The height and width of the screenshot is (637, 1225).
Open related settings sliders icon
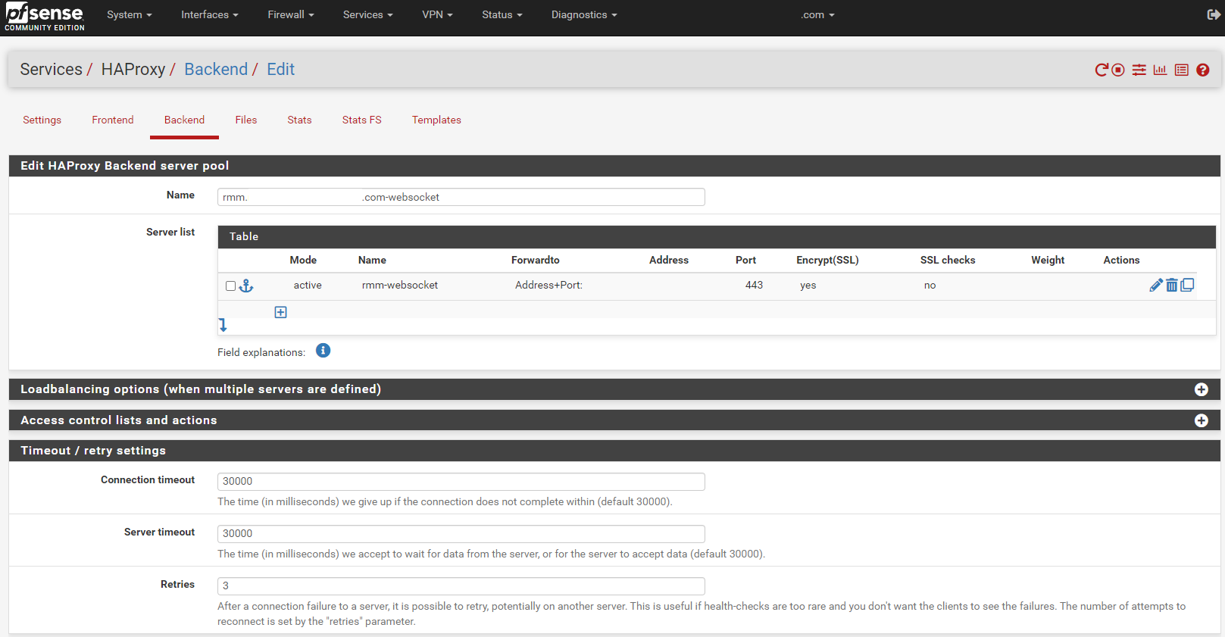coord(1139,70)
